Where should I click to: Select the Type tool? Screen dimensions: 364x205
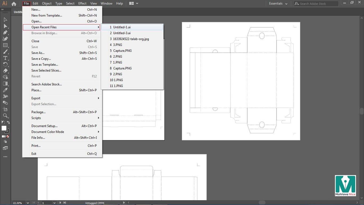click(x=5, y=58)
